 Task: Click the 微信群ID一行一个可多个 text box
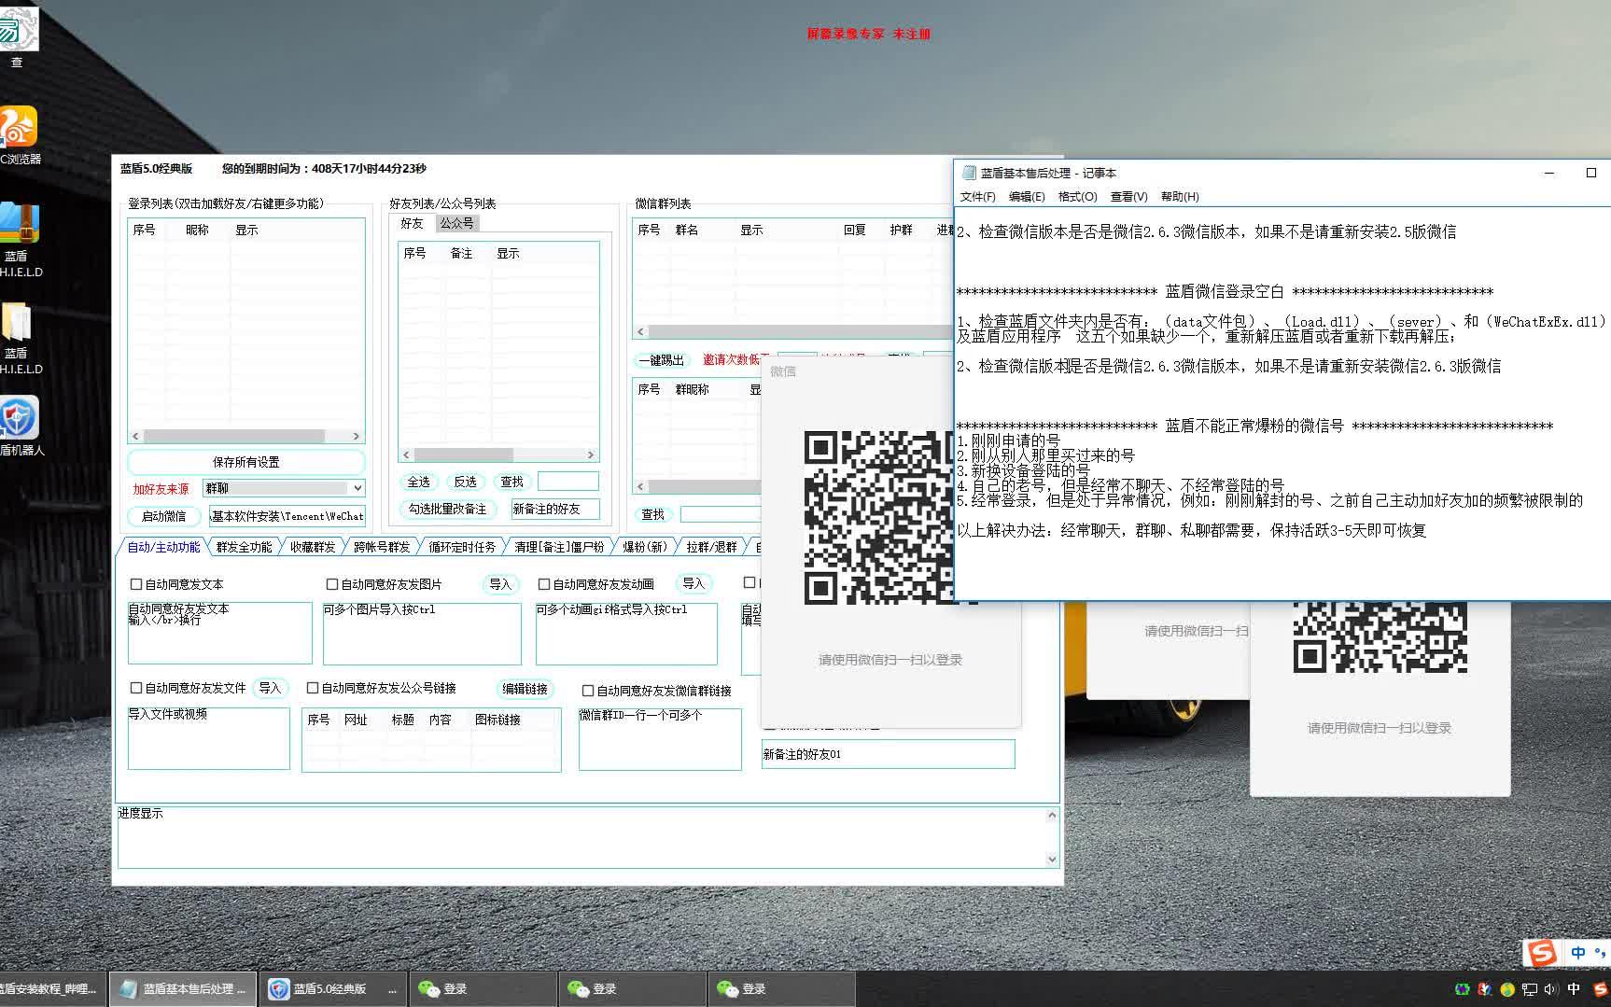(660, 739)
